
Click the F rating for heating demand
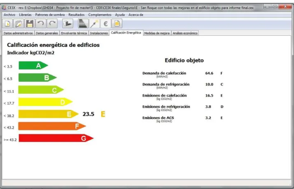click(222, 73)
